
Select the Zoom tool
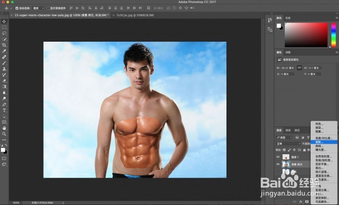4,134
